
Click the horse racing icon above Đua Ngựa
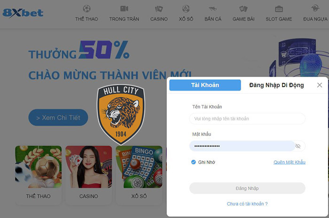(x=315, y=8)
